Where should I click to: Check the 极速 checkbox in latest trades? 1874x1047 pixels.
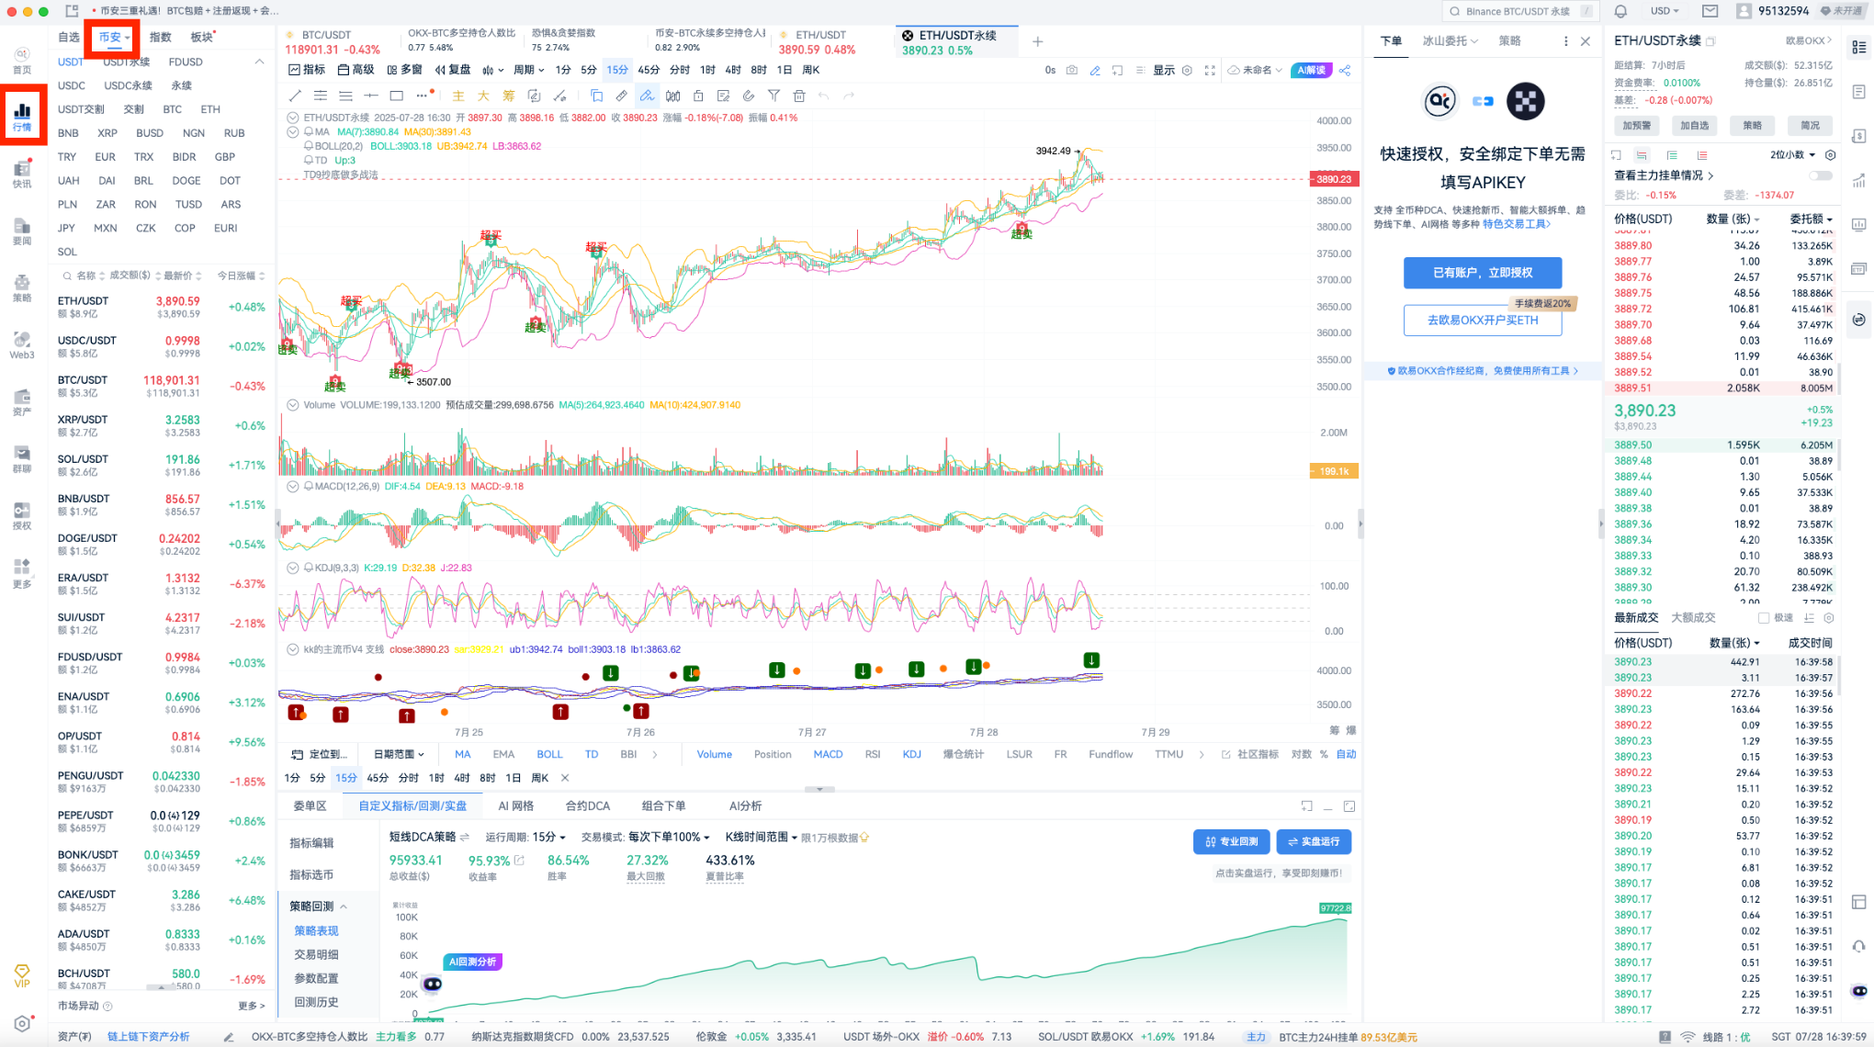tap(1763, 618)
